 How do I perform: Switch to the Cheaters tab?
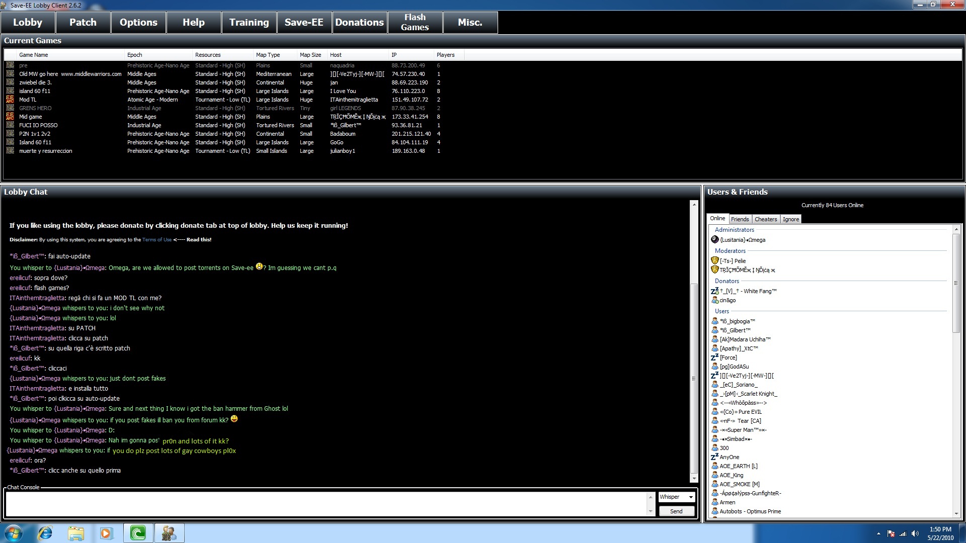pyautogui.click(x=765, y=219)
